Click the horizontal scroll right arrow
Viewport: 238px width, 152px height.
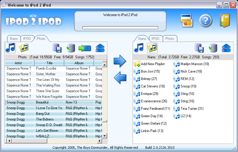[100, 141]
